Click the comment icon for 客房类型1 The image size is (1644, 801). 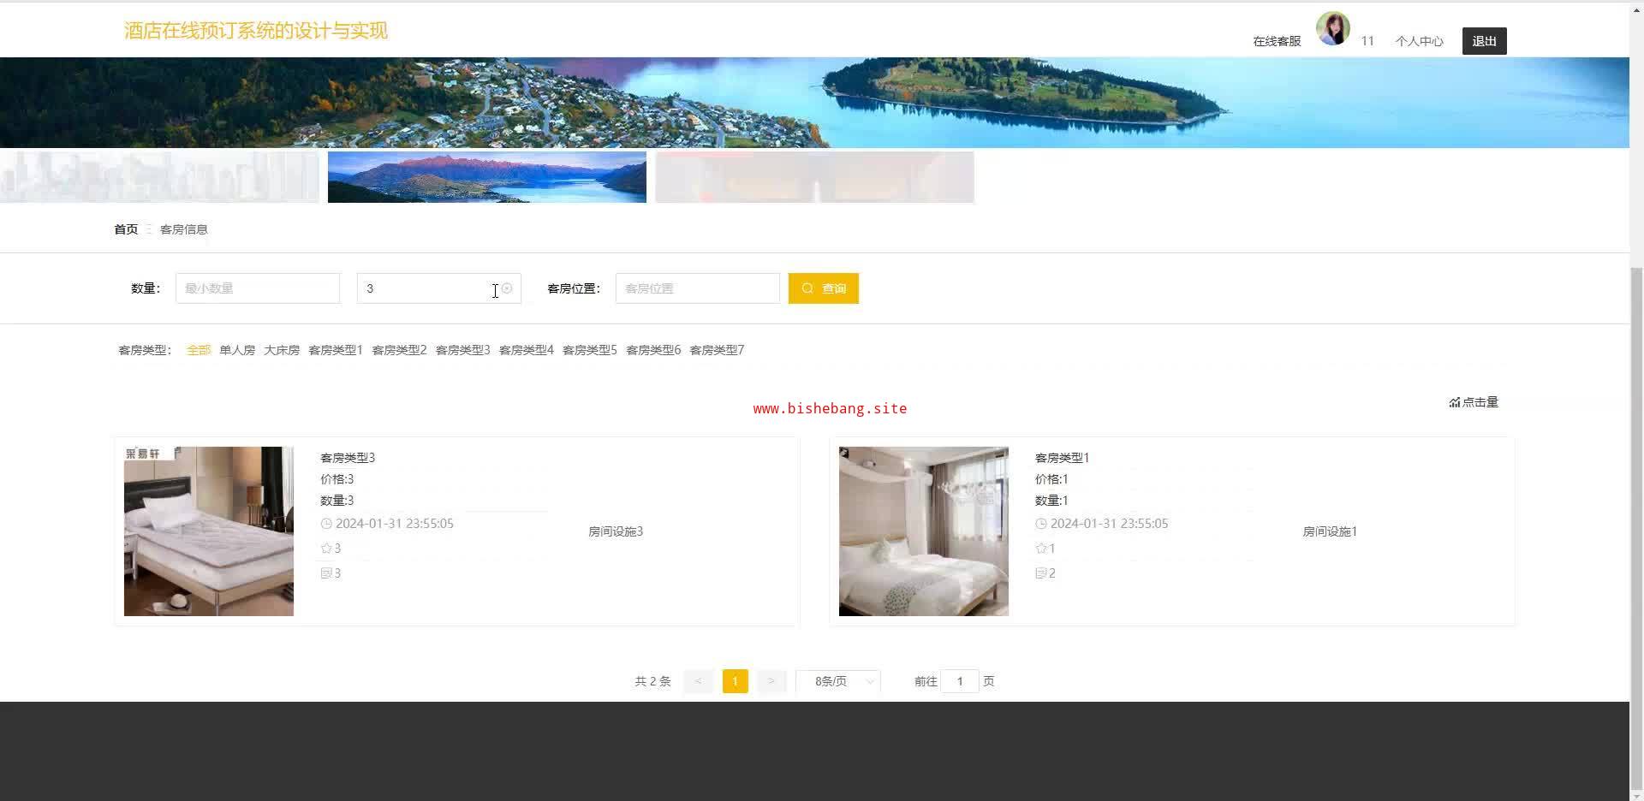click(1040, 573)
